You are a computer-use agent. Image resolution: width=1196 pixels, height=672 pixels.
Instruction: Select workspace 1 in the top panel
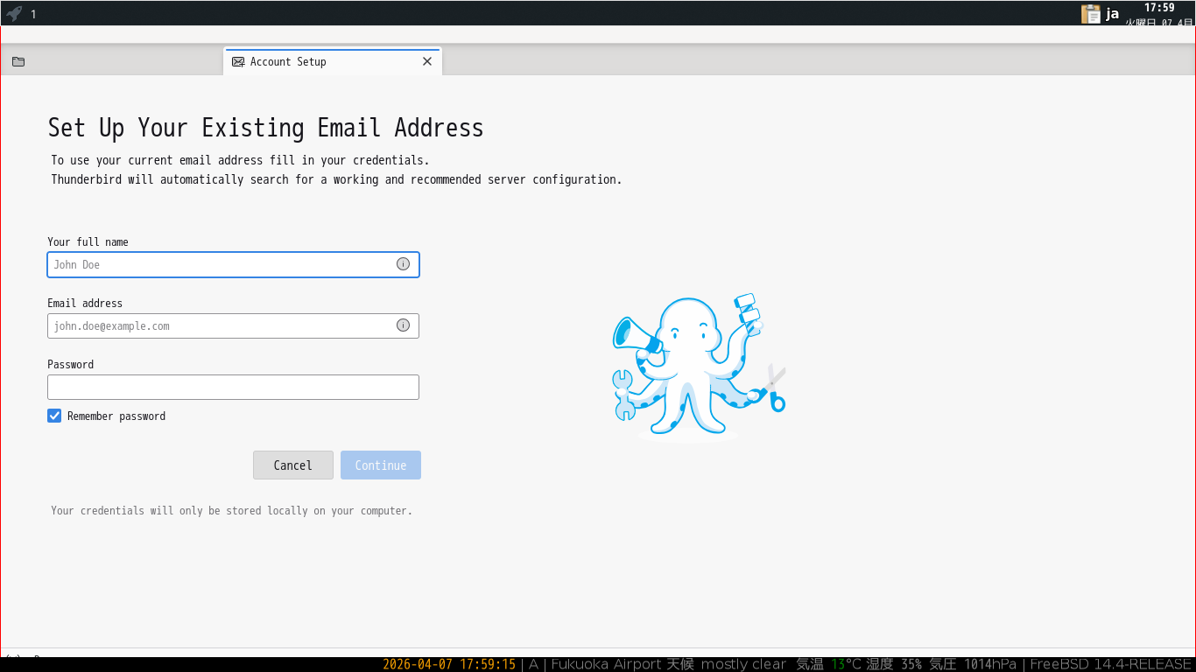[x=33, y=14]
